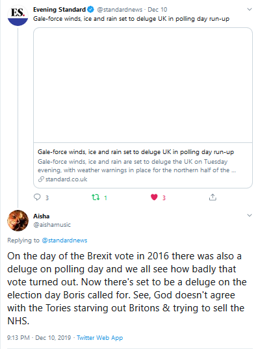The image size is (258, 349).
Task: Open the Twitter Web App link
Action: tap(99, 338)
